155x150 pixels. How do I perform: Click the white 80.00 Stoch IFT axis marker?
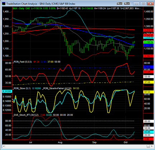(149, 121)
